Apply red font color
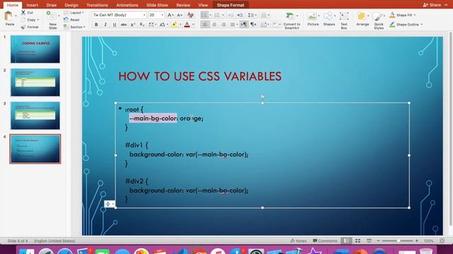The height and width of the screenshot is (254, 453). tap(187, 25)
